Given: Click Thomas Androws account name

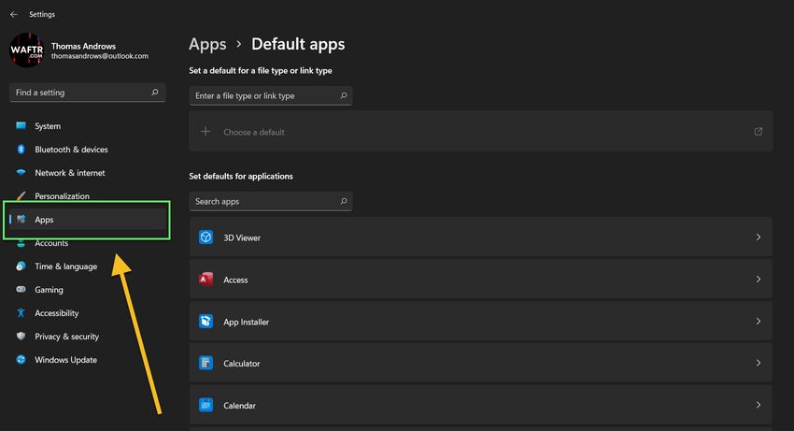Looking at the screenshot, I should tap(83, 46).
